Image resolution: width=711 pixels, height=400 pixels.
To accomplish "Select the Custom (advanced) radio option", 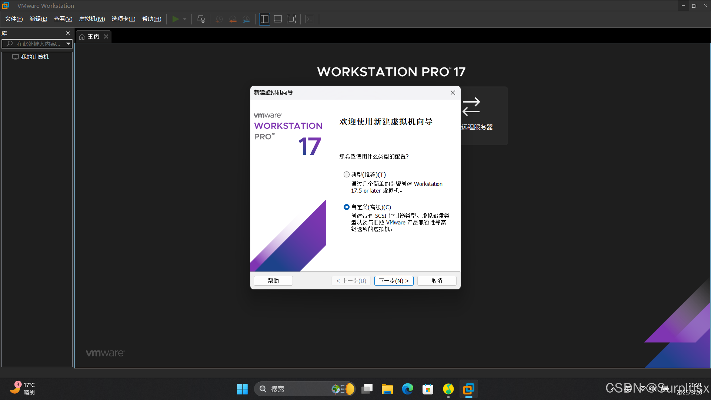I will [x=347, y=207].
